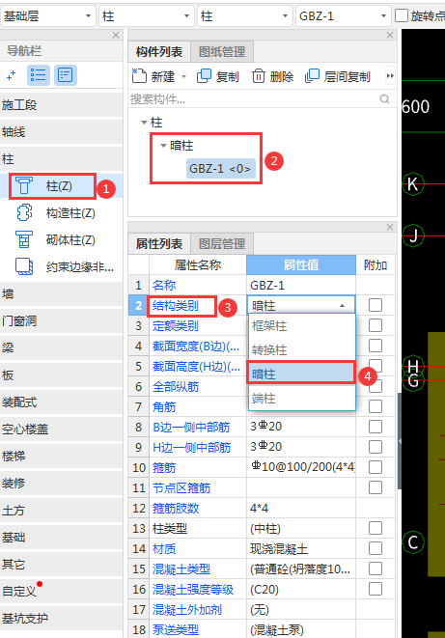Click the 删除 trash icon
Screen dimensions: 445x638
(x=259, y=76)
